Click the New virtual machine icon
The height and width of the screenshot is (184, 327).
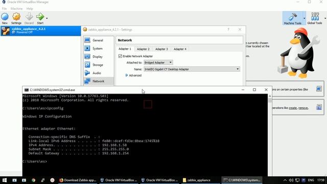click(5, 18)
